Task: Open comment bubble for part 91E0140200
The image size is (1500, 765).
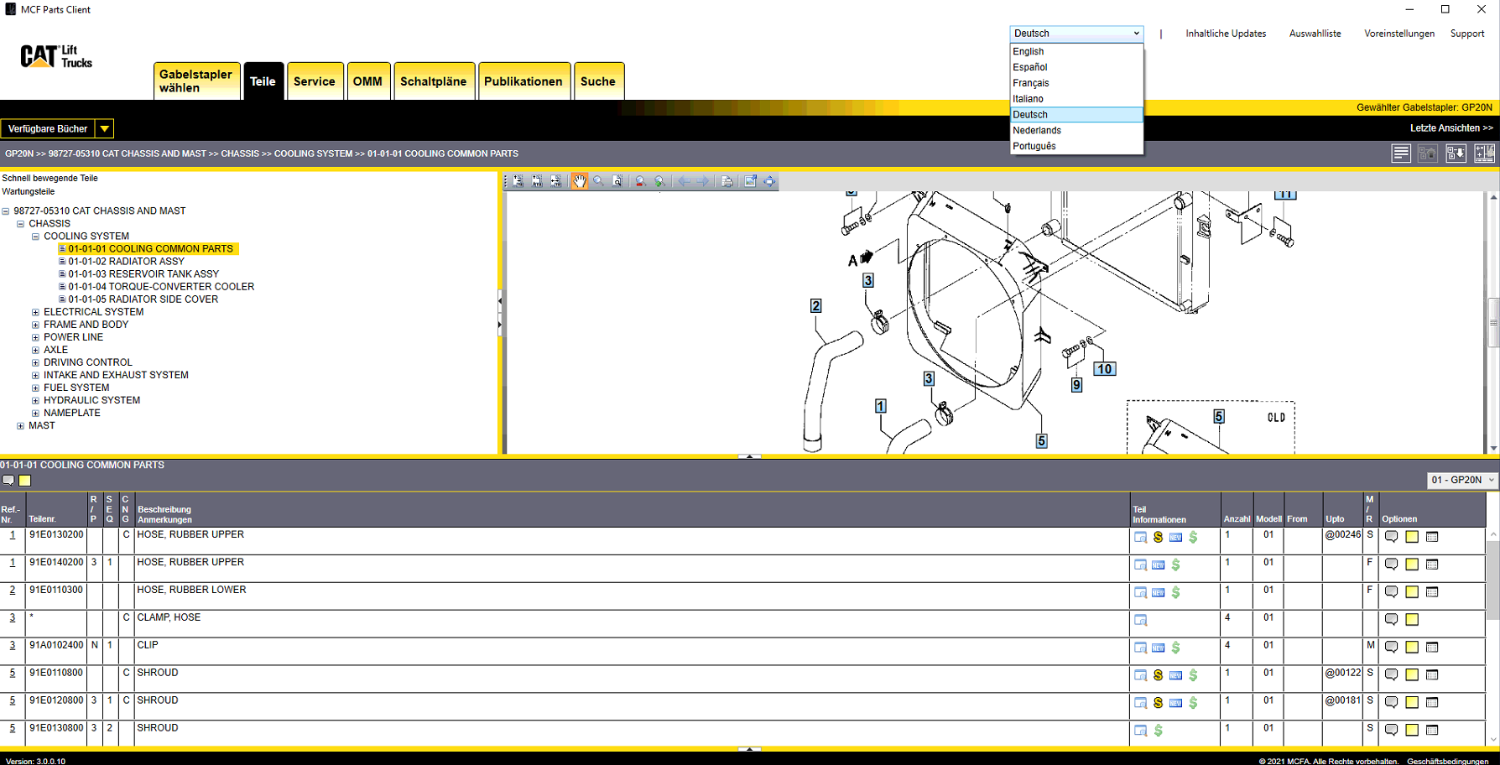Action: (1391, 565)
